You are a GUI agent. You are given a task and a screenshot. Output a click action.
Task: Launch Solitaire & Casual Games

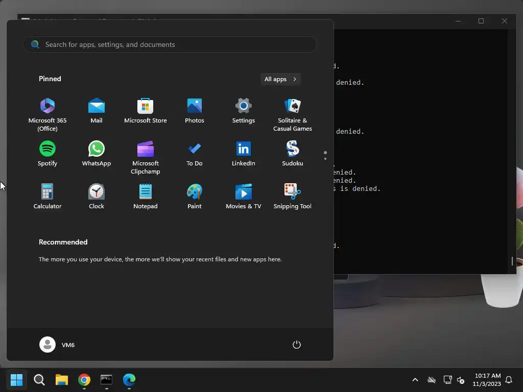point(293,114)
